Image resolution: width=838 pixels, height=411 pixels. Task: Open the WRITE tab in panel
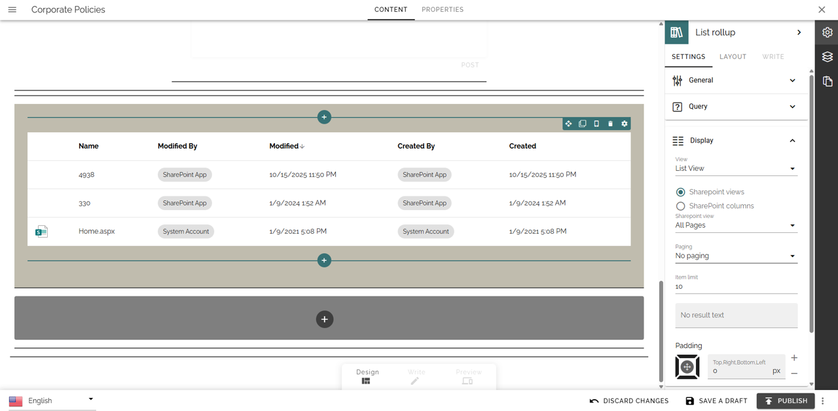pyautogui.click(x=773, y=57)
